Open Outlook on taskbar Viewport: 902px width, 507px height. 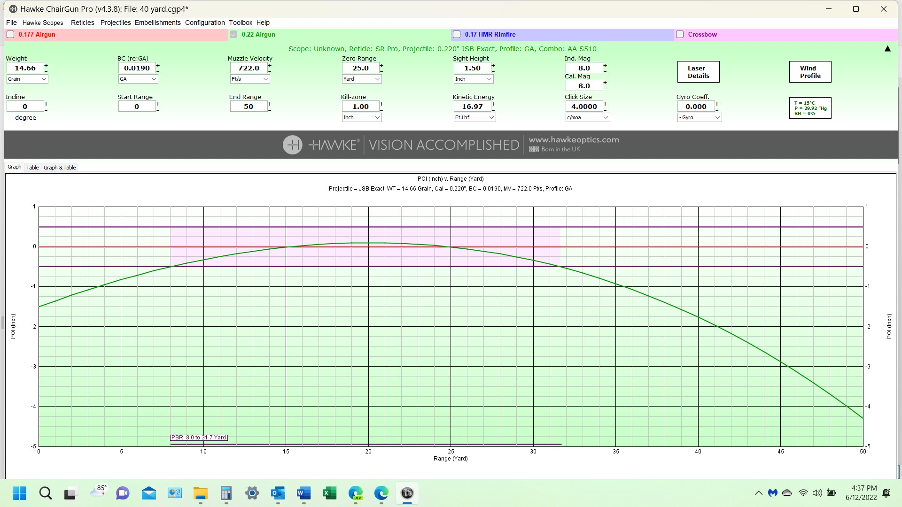278,493
